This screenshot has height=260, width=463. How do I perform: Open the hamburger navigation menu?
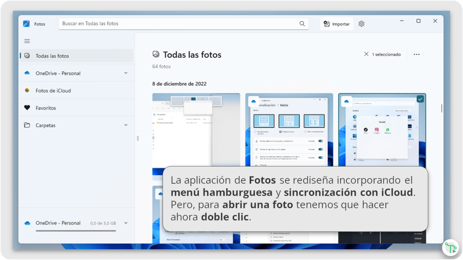click(27, 41)
